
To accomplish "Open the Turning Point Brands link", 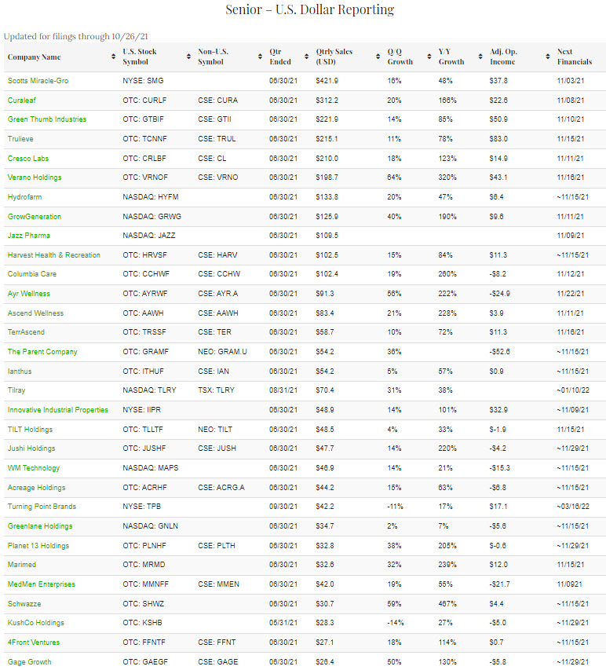I will click(x=42, y=507).
